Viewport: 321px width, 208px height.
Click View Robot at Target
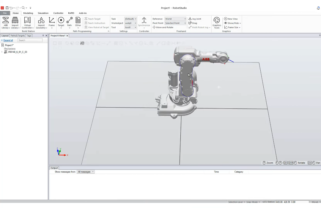click(97, 27)
